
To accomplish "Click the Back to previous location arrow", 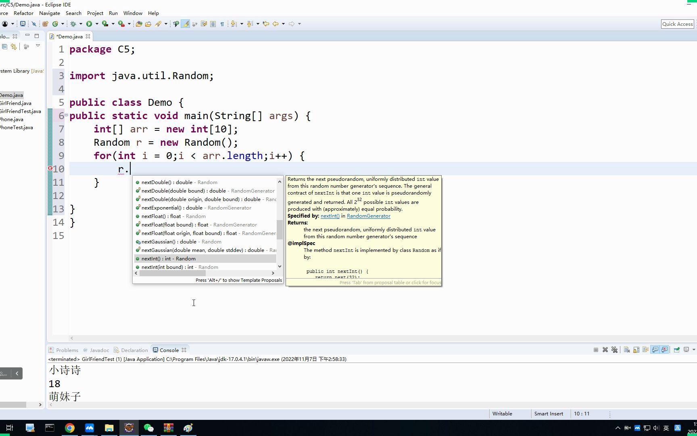I will [275, 24].
